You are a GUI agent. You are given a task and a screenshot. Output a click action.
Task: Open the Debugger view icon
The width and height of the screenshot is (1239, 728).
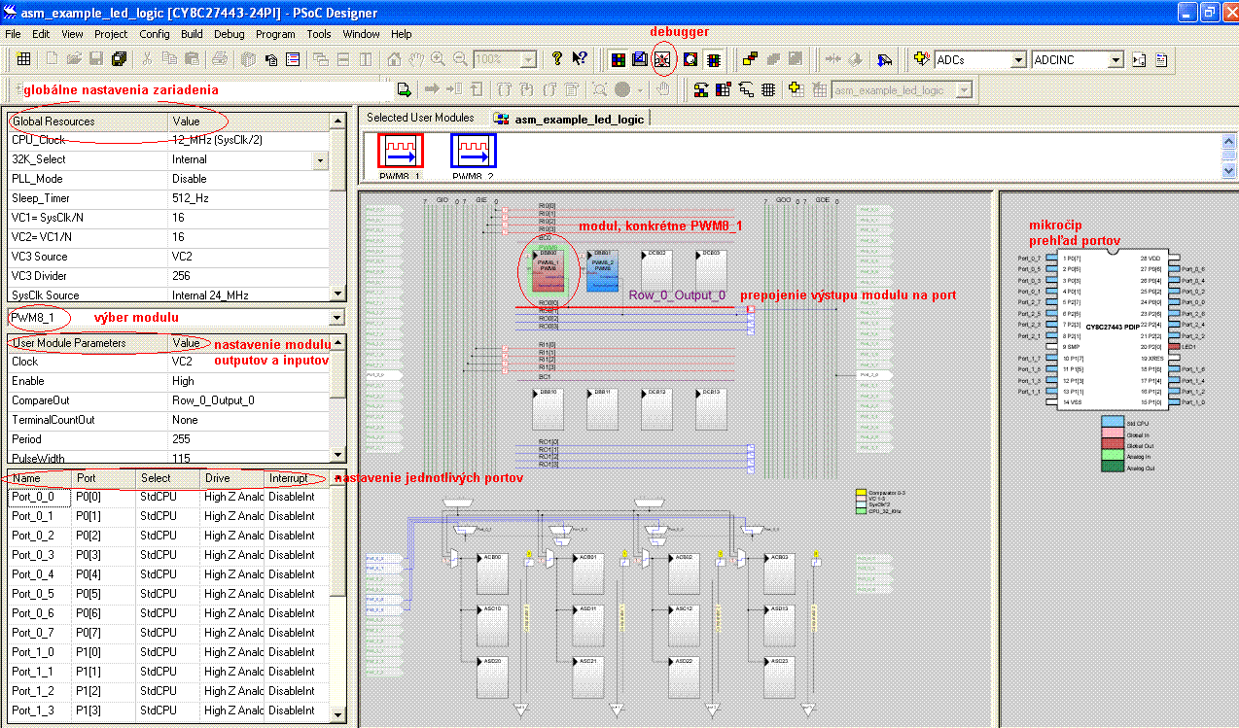(662, 59)
